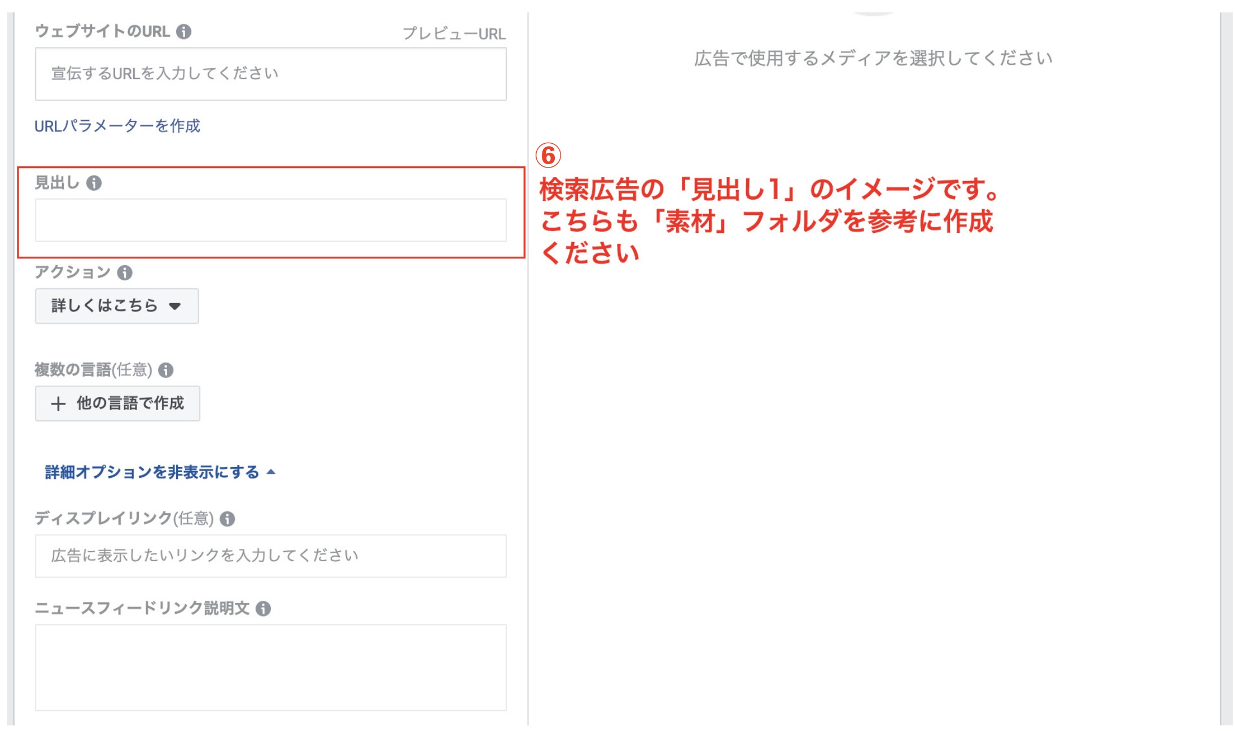Click the ニュースフィードリンク説明文 text area
The height and width of the screenshot is (731, 1235).
point(270,667)
